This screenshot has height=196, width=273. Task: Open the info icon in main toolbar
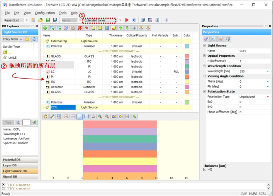(166, 20)
